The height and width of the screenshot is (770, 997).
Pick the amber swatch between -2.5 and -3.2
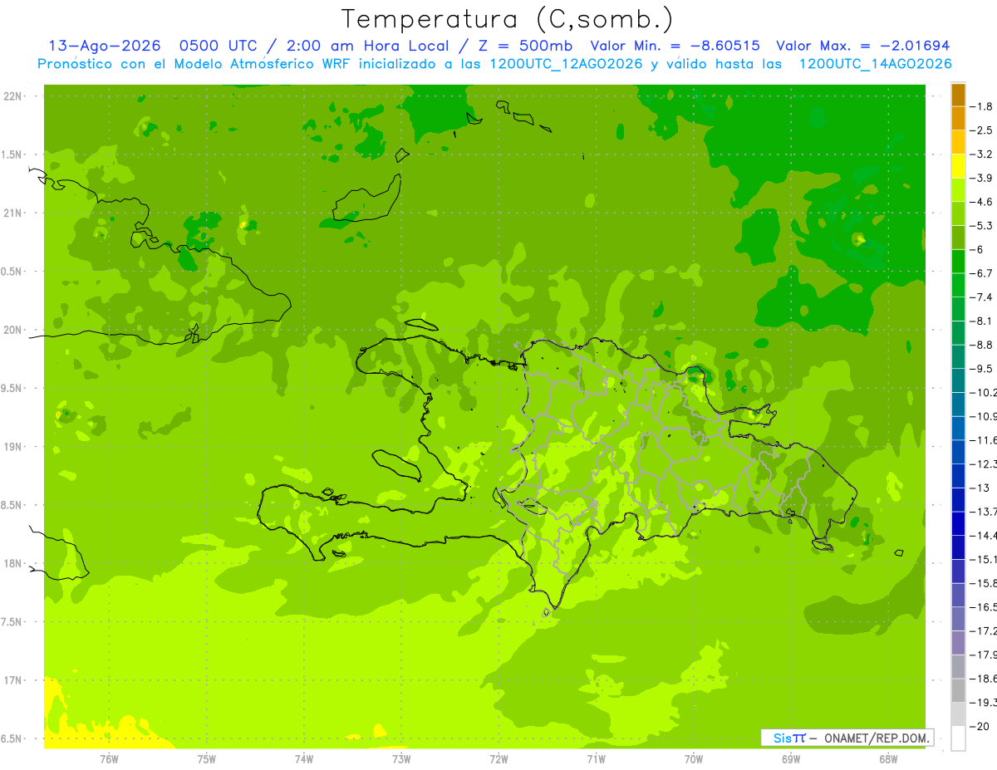pyautogui.click(x=958, y=142)
